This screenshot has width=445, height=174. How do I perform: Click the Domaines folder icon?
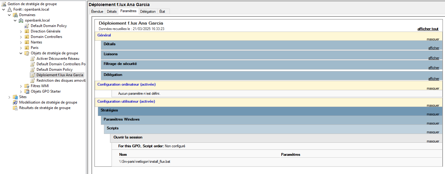click(15, 15)
